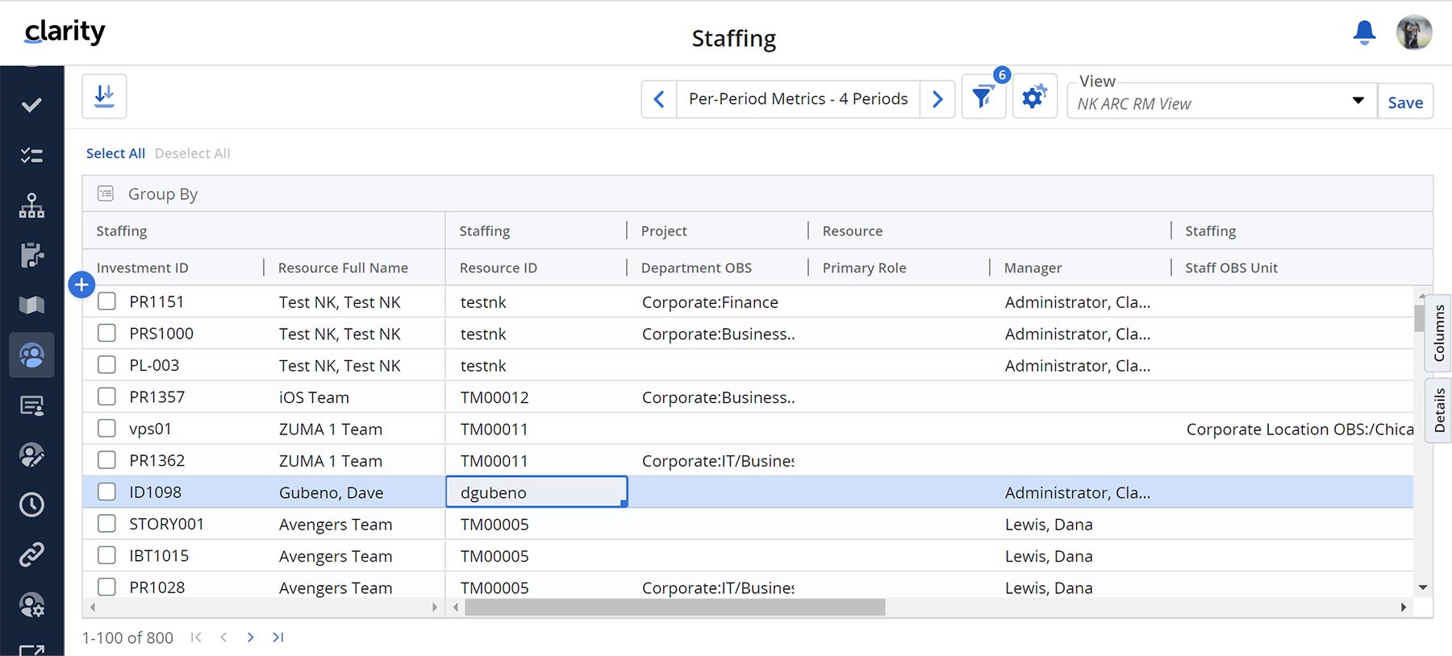Toggle the checkbox for PR1357
1452x656 pixels.
tap(106, 397)
